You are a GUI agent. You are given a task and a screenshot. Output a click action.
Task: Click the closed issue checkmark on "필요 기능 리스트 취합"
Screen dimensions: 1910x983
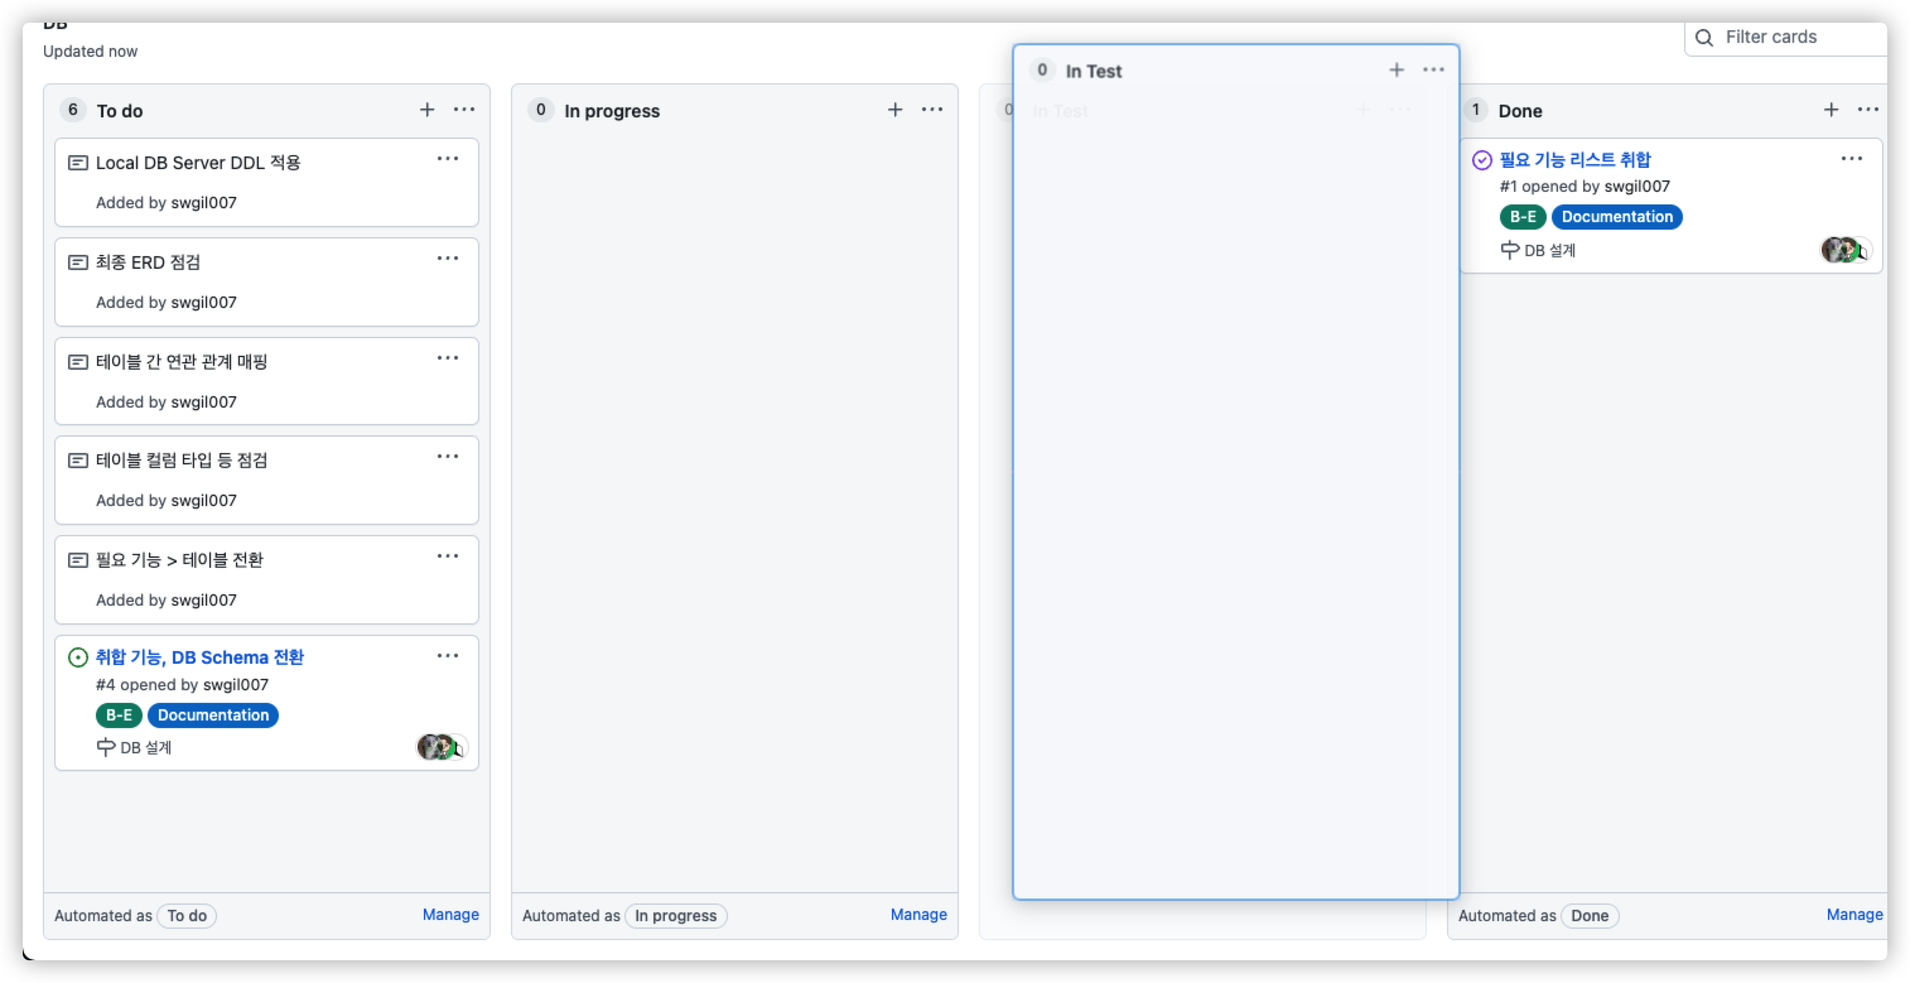[x=1482, y=159]
